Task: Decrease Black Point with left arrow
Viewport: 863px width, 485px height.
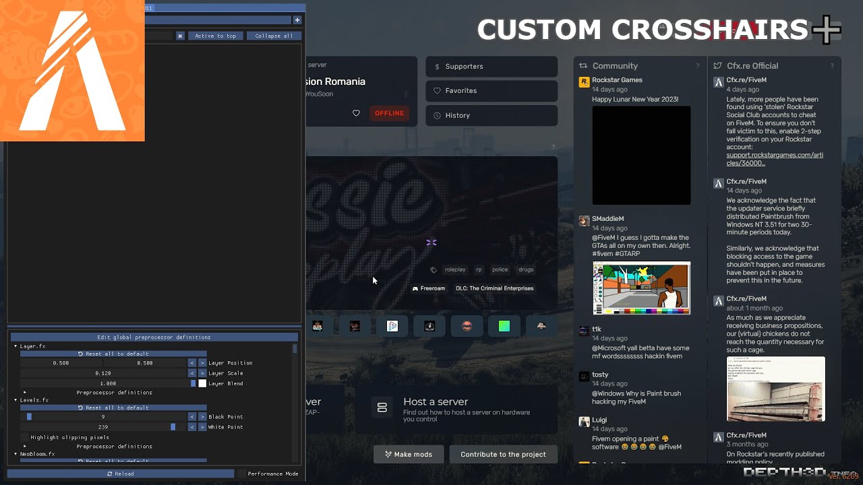Action: tap(191, 417)
